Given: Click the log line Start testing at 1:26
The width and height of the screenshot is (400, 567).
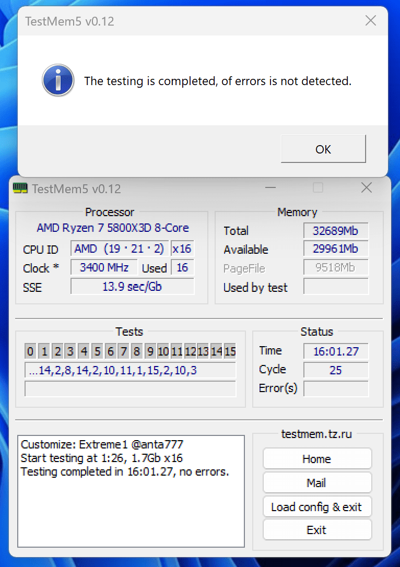Looking at the screenshot, I should (x=102, y=458).
